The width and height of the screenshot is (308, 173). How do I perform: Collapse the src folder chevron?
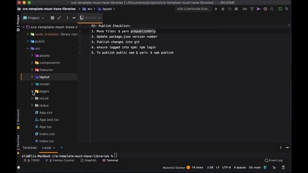pos(28,49)
